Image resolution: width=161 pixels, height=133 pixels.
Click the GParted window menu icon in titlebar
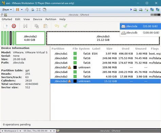[6, 15]
